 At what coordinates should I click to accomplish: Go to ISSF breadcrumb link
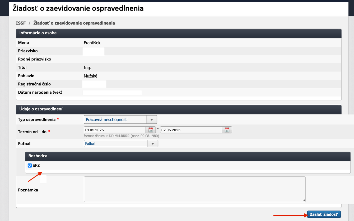point(21,23)
